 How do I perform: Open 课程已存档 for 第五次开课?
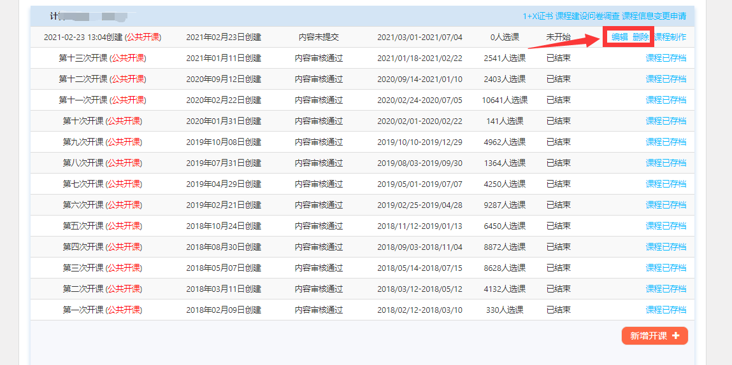coord(666,226)
